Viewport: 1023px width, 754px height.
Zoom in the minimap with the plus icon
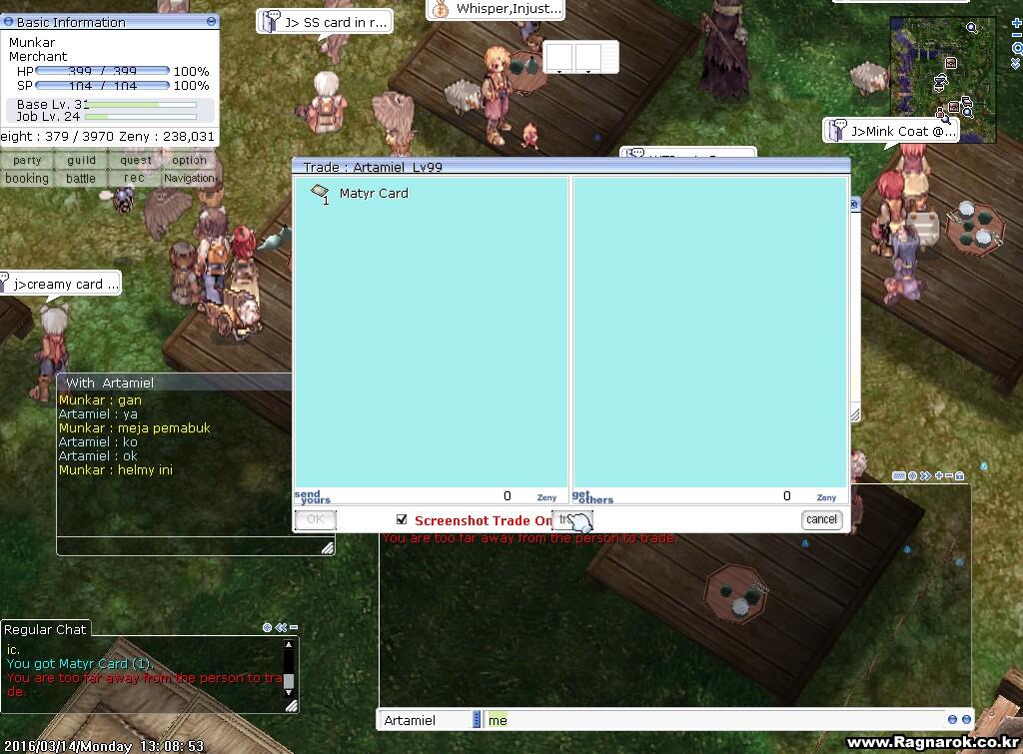(x=1016, y=23)
